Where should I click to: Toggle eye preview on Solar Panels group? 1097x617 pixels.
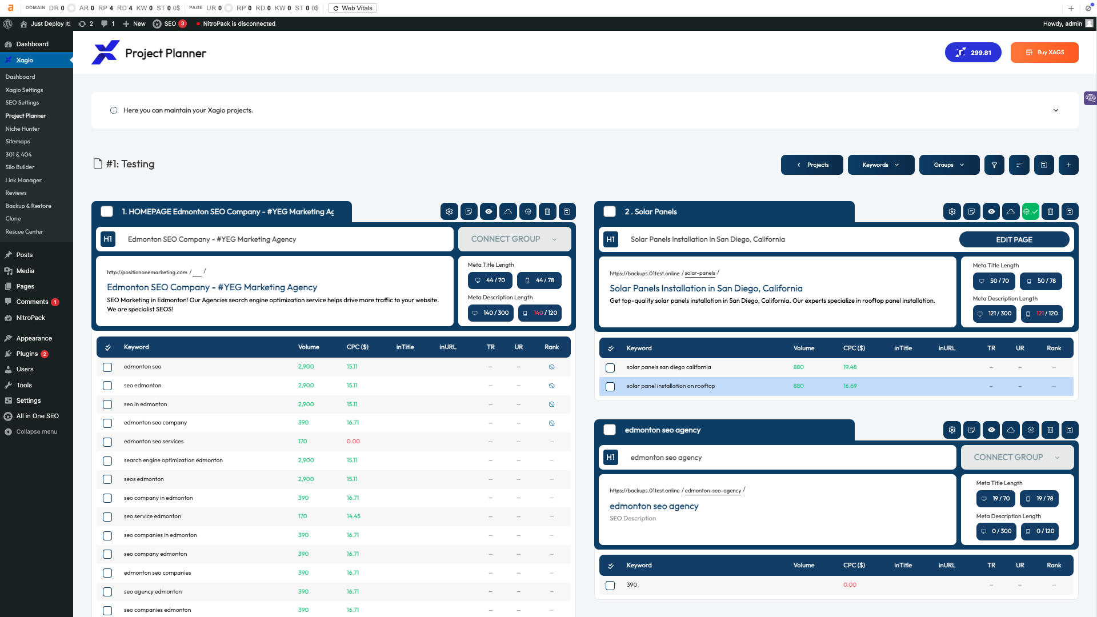click(991, 211)
